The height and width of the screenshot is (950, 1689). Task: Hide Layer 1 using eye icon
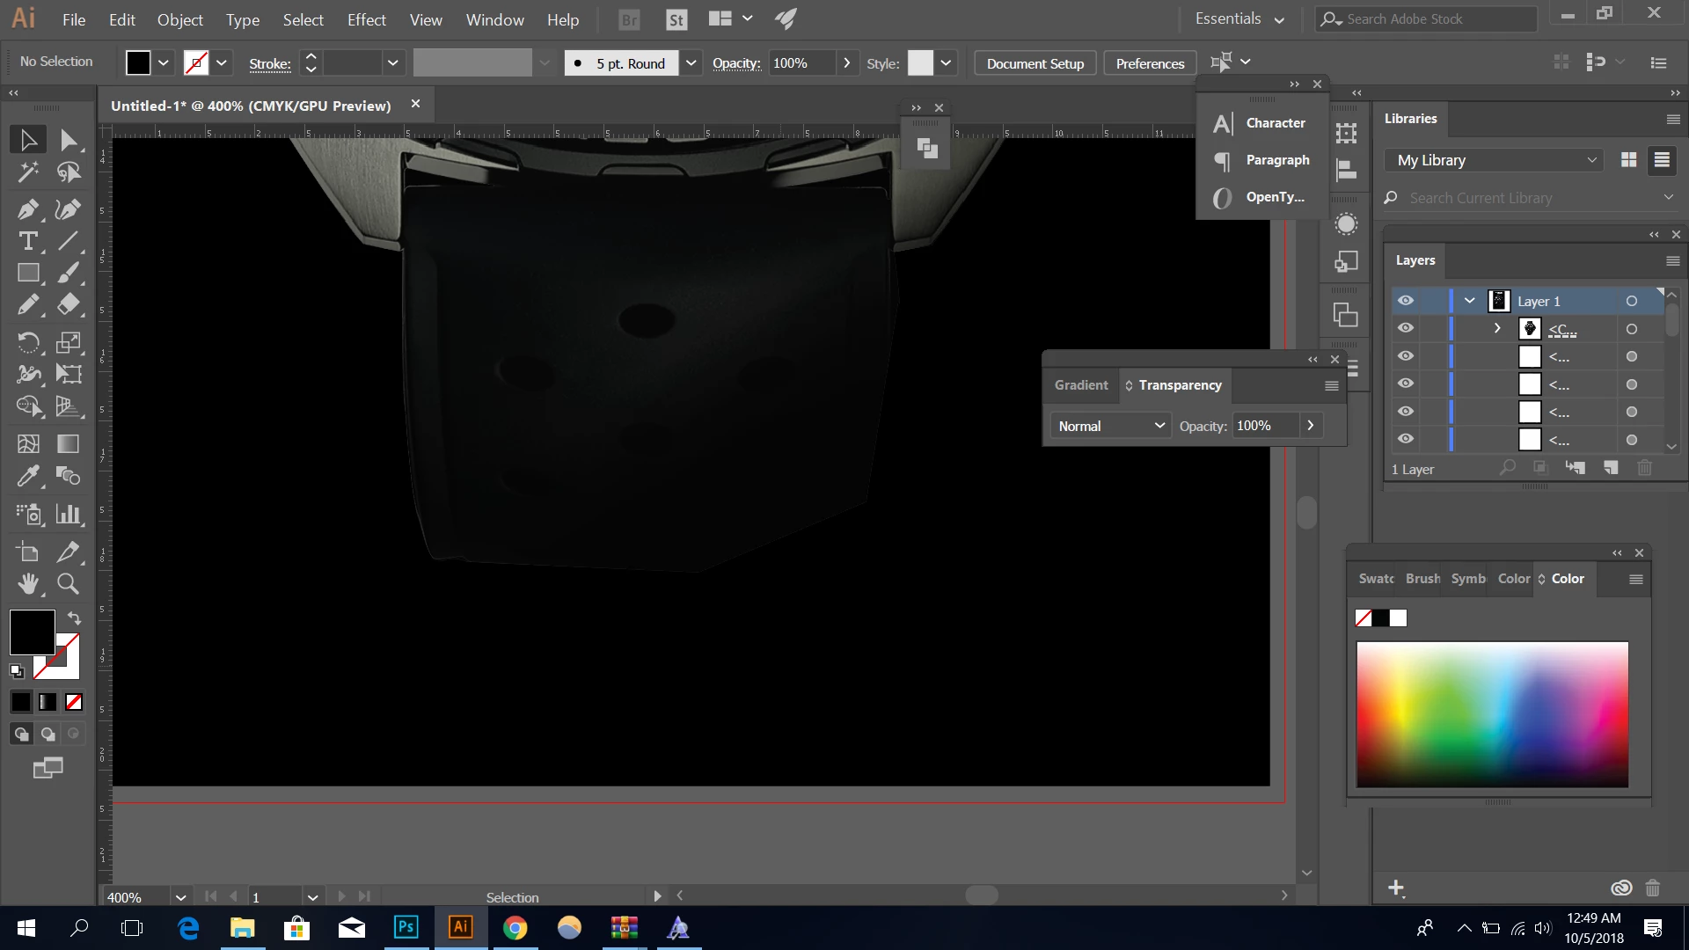(1406, 301)
